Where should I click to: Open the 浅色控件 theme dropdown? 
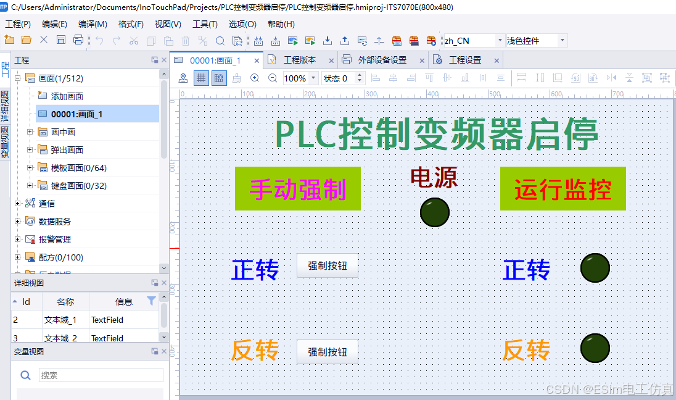coord(562,41)
